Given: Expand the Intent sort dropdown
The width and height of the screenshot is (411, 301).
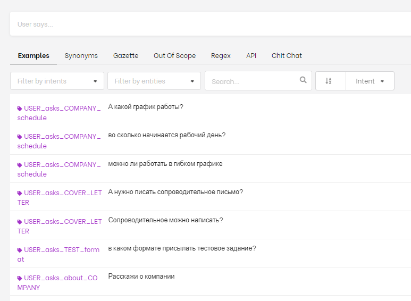Looking at the screenshot, I should 370,81.
